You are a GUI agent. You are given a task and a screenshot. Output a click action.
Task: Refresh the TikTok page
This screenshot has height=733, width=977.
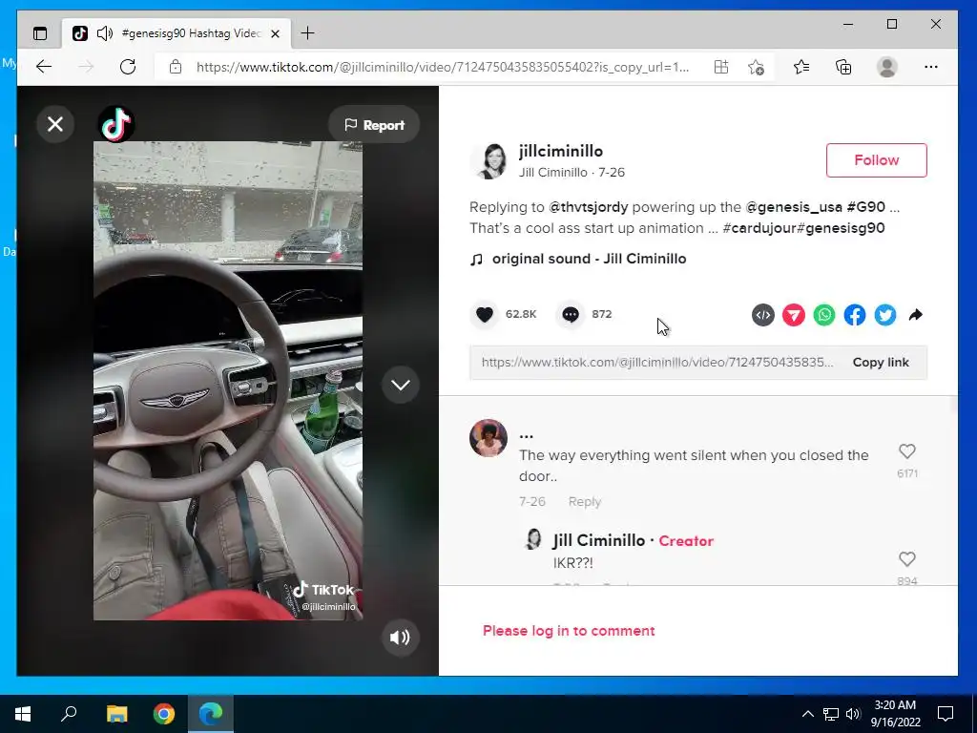[128, 67]
